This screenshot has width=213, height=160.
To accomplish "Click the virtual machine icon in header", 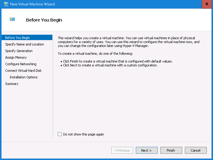I will click(x=12, y=20).
